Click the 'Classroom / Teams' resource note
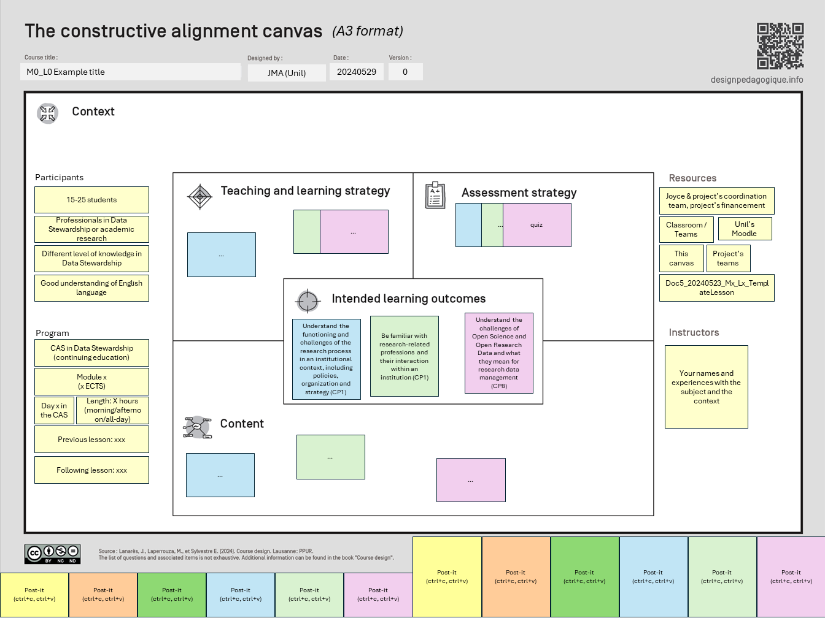The image size is (825, 618). 686,229
